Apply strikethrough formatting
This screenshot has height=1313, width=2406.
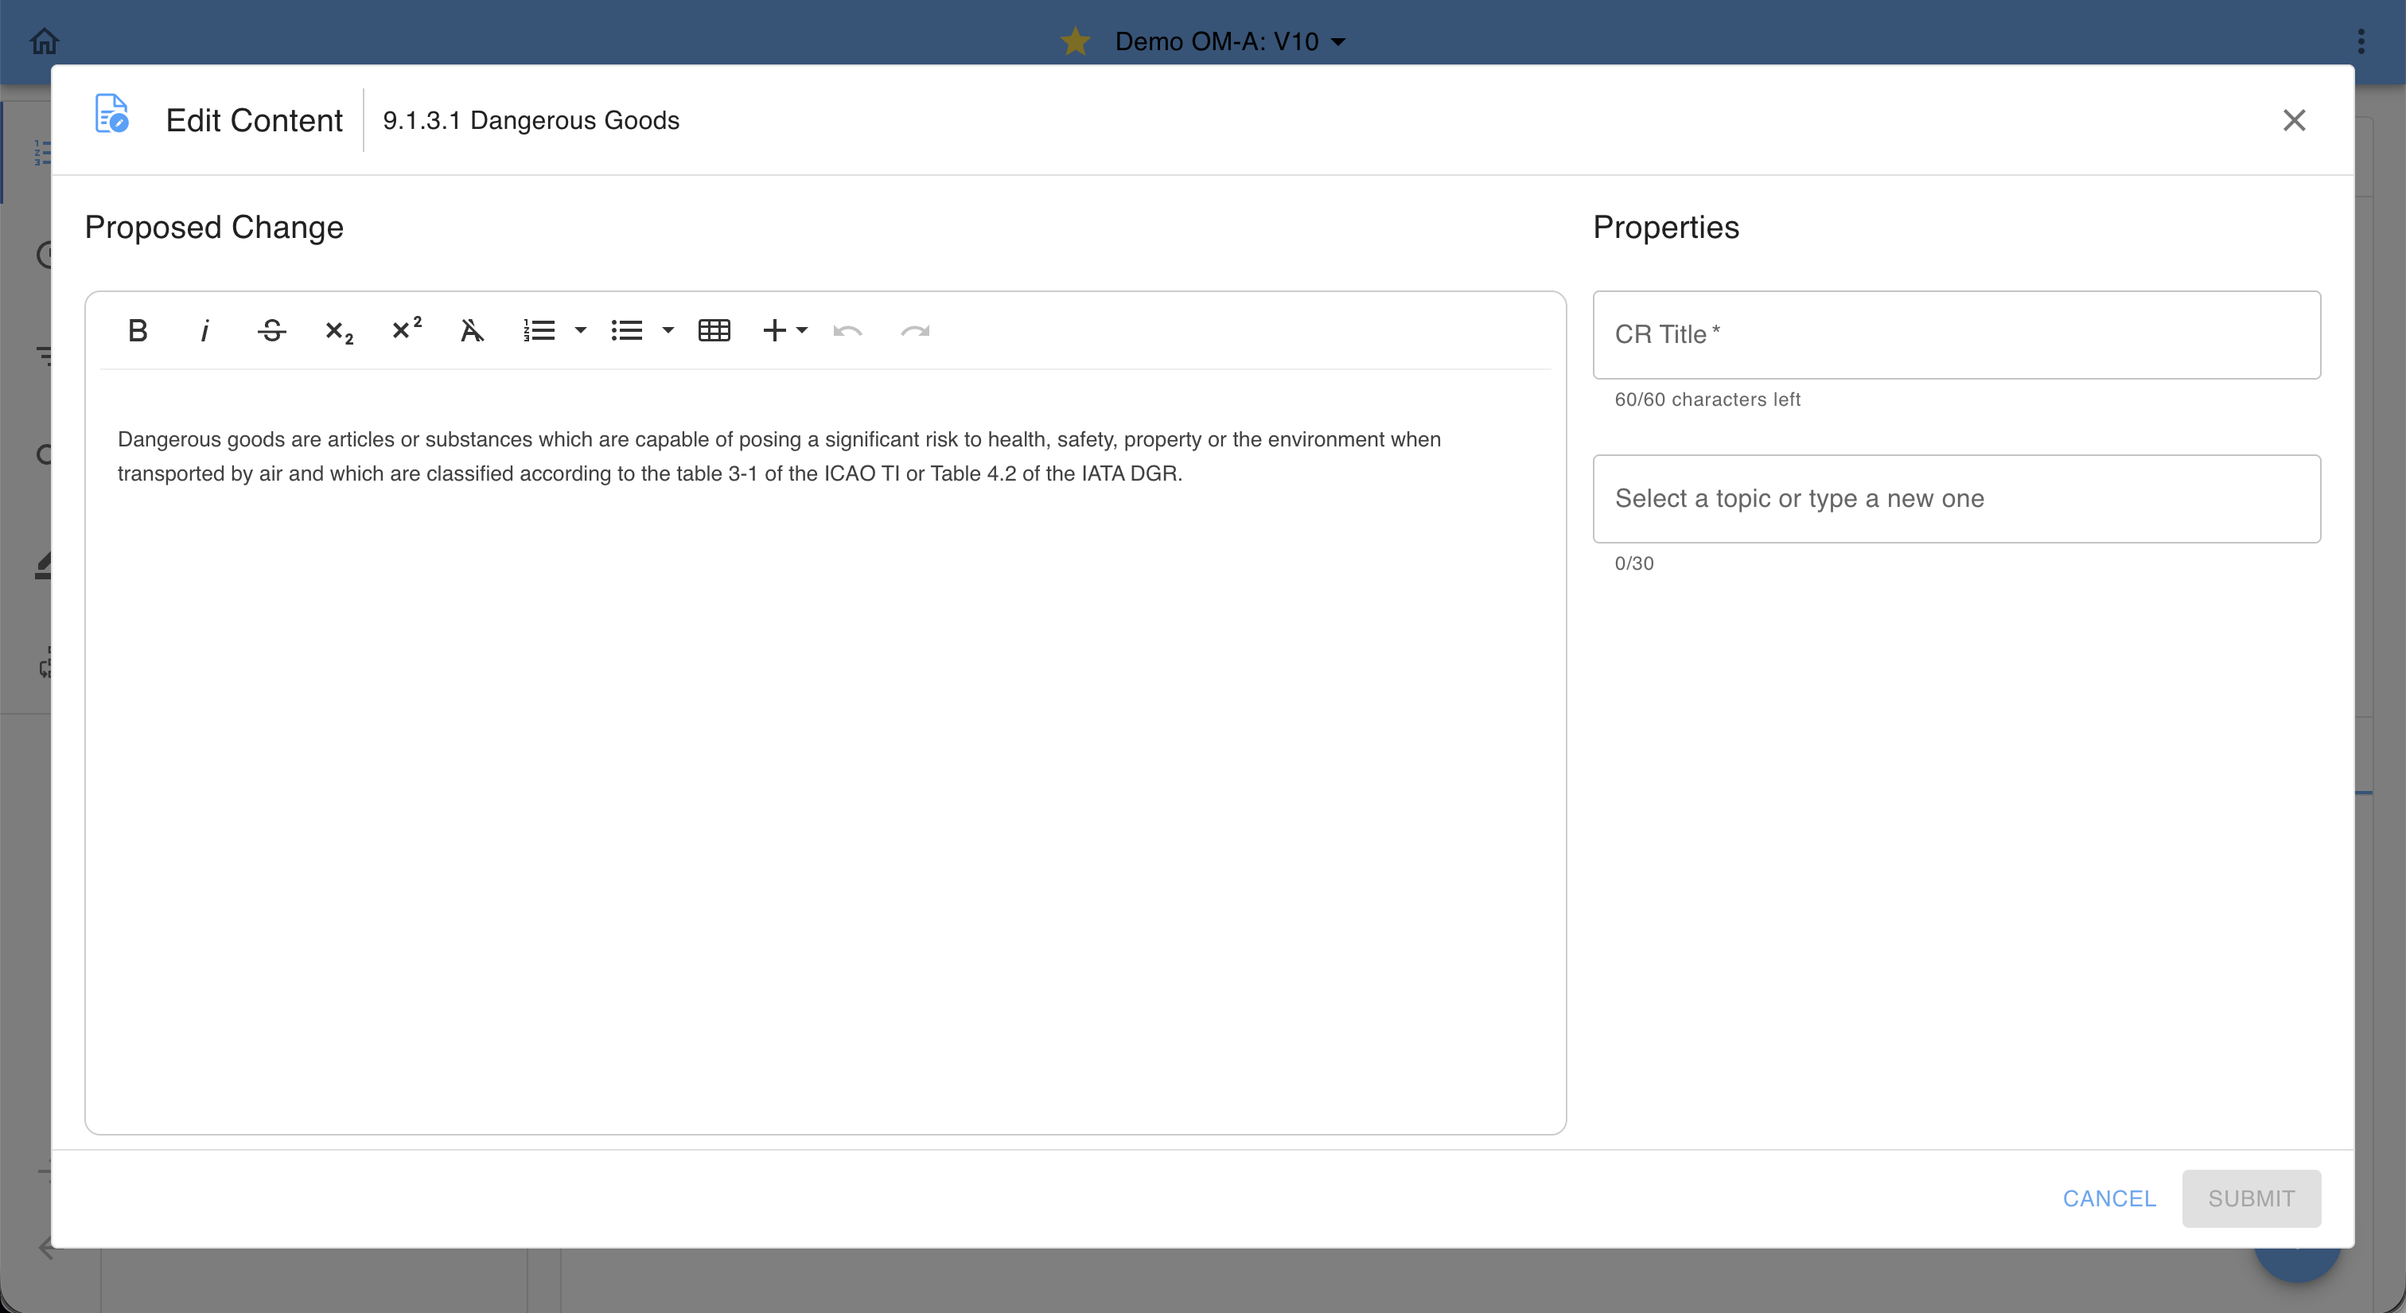pos(272,330)
